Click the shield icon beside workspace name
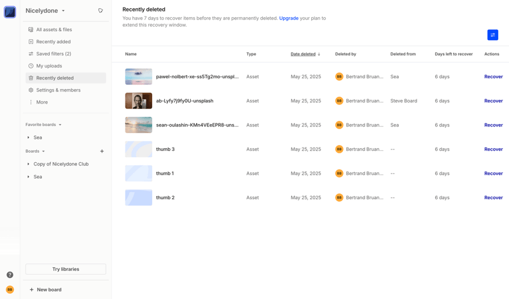This screenshot has width=509, height=299. 101,11
